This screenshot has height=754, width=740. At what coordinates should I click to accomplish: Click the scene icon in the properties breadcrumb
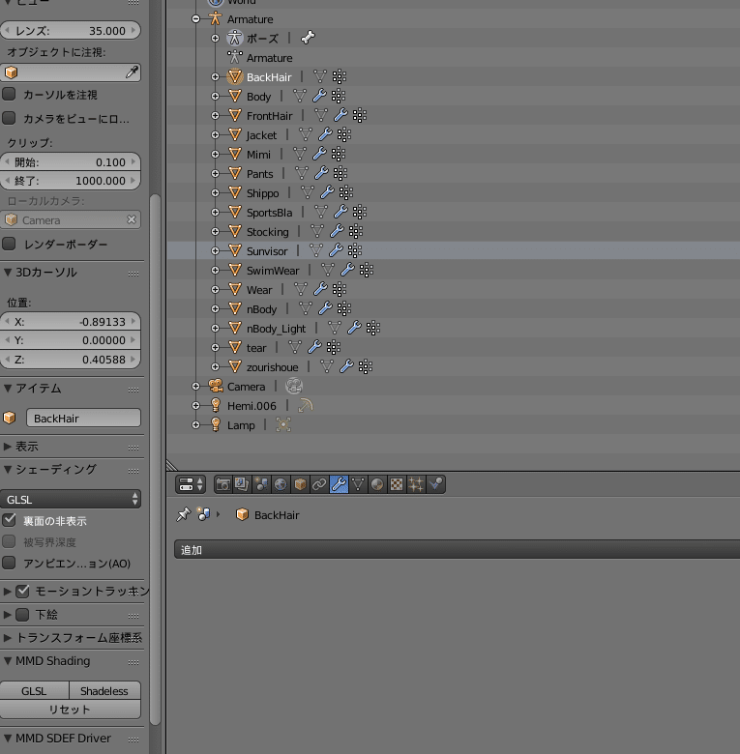pyautogui.click(x=203, y=514)
